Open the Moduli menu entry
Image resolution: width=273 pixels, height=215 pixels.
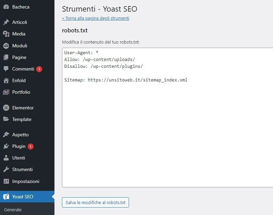click(x=19, y=46)
